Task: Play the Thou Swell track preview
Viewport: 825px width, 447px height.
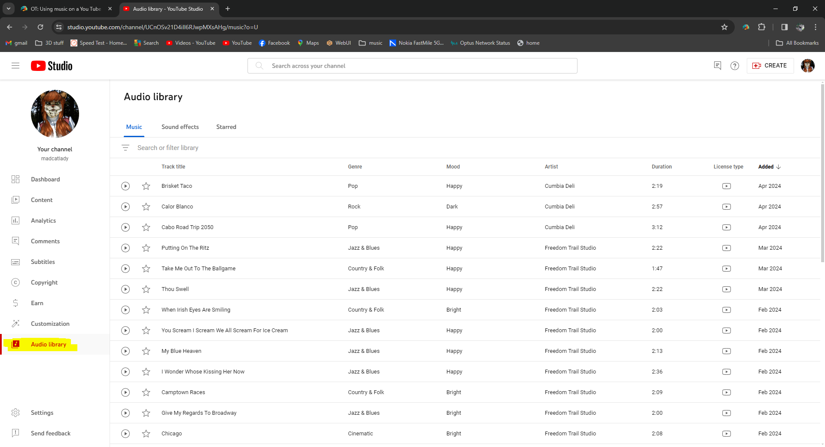Action: pyautogui.click(x=125, y=289)
